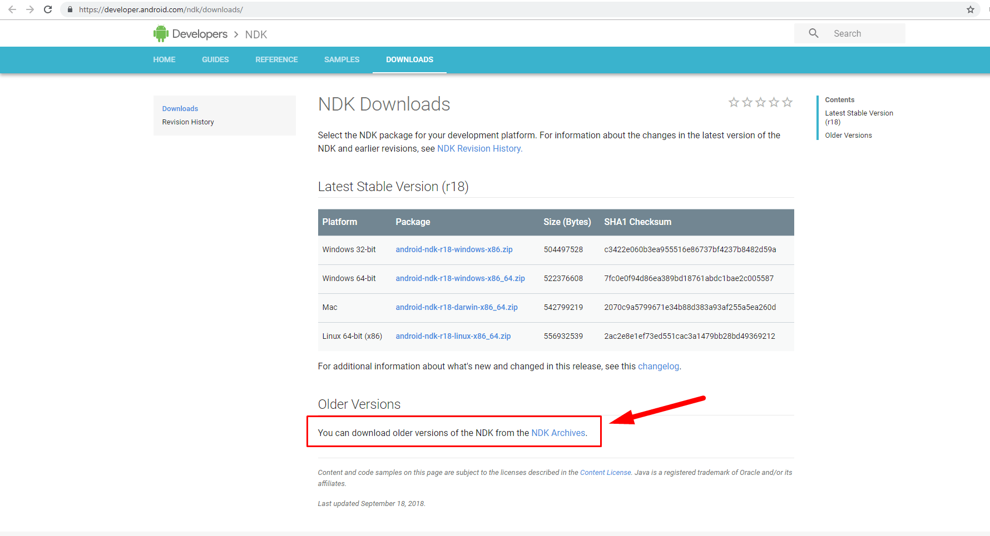Reload the page with the refresh icon

coord(48,9)
